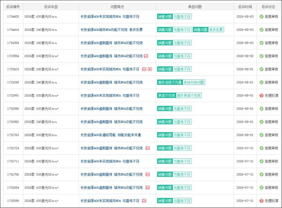Click green check status icon for complaint 1734416
The image size is (282, 208).
(262, 30)
